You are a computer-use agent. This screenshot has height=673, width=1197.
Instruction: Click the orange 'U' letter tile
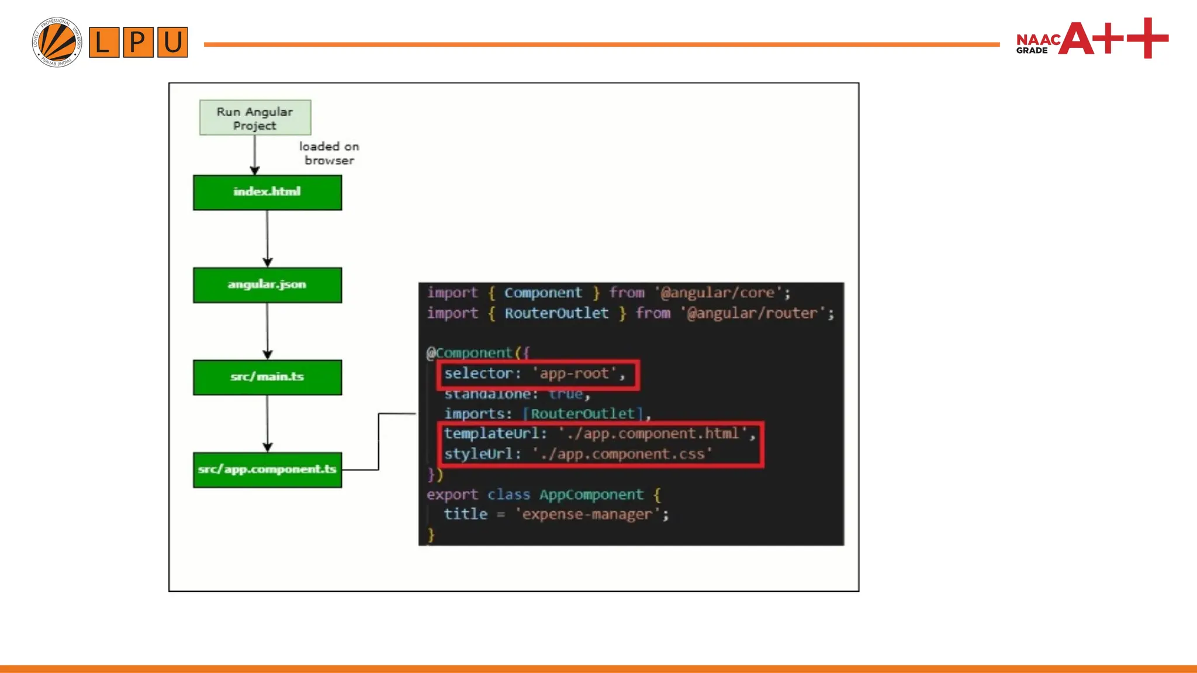[172, 42]
